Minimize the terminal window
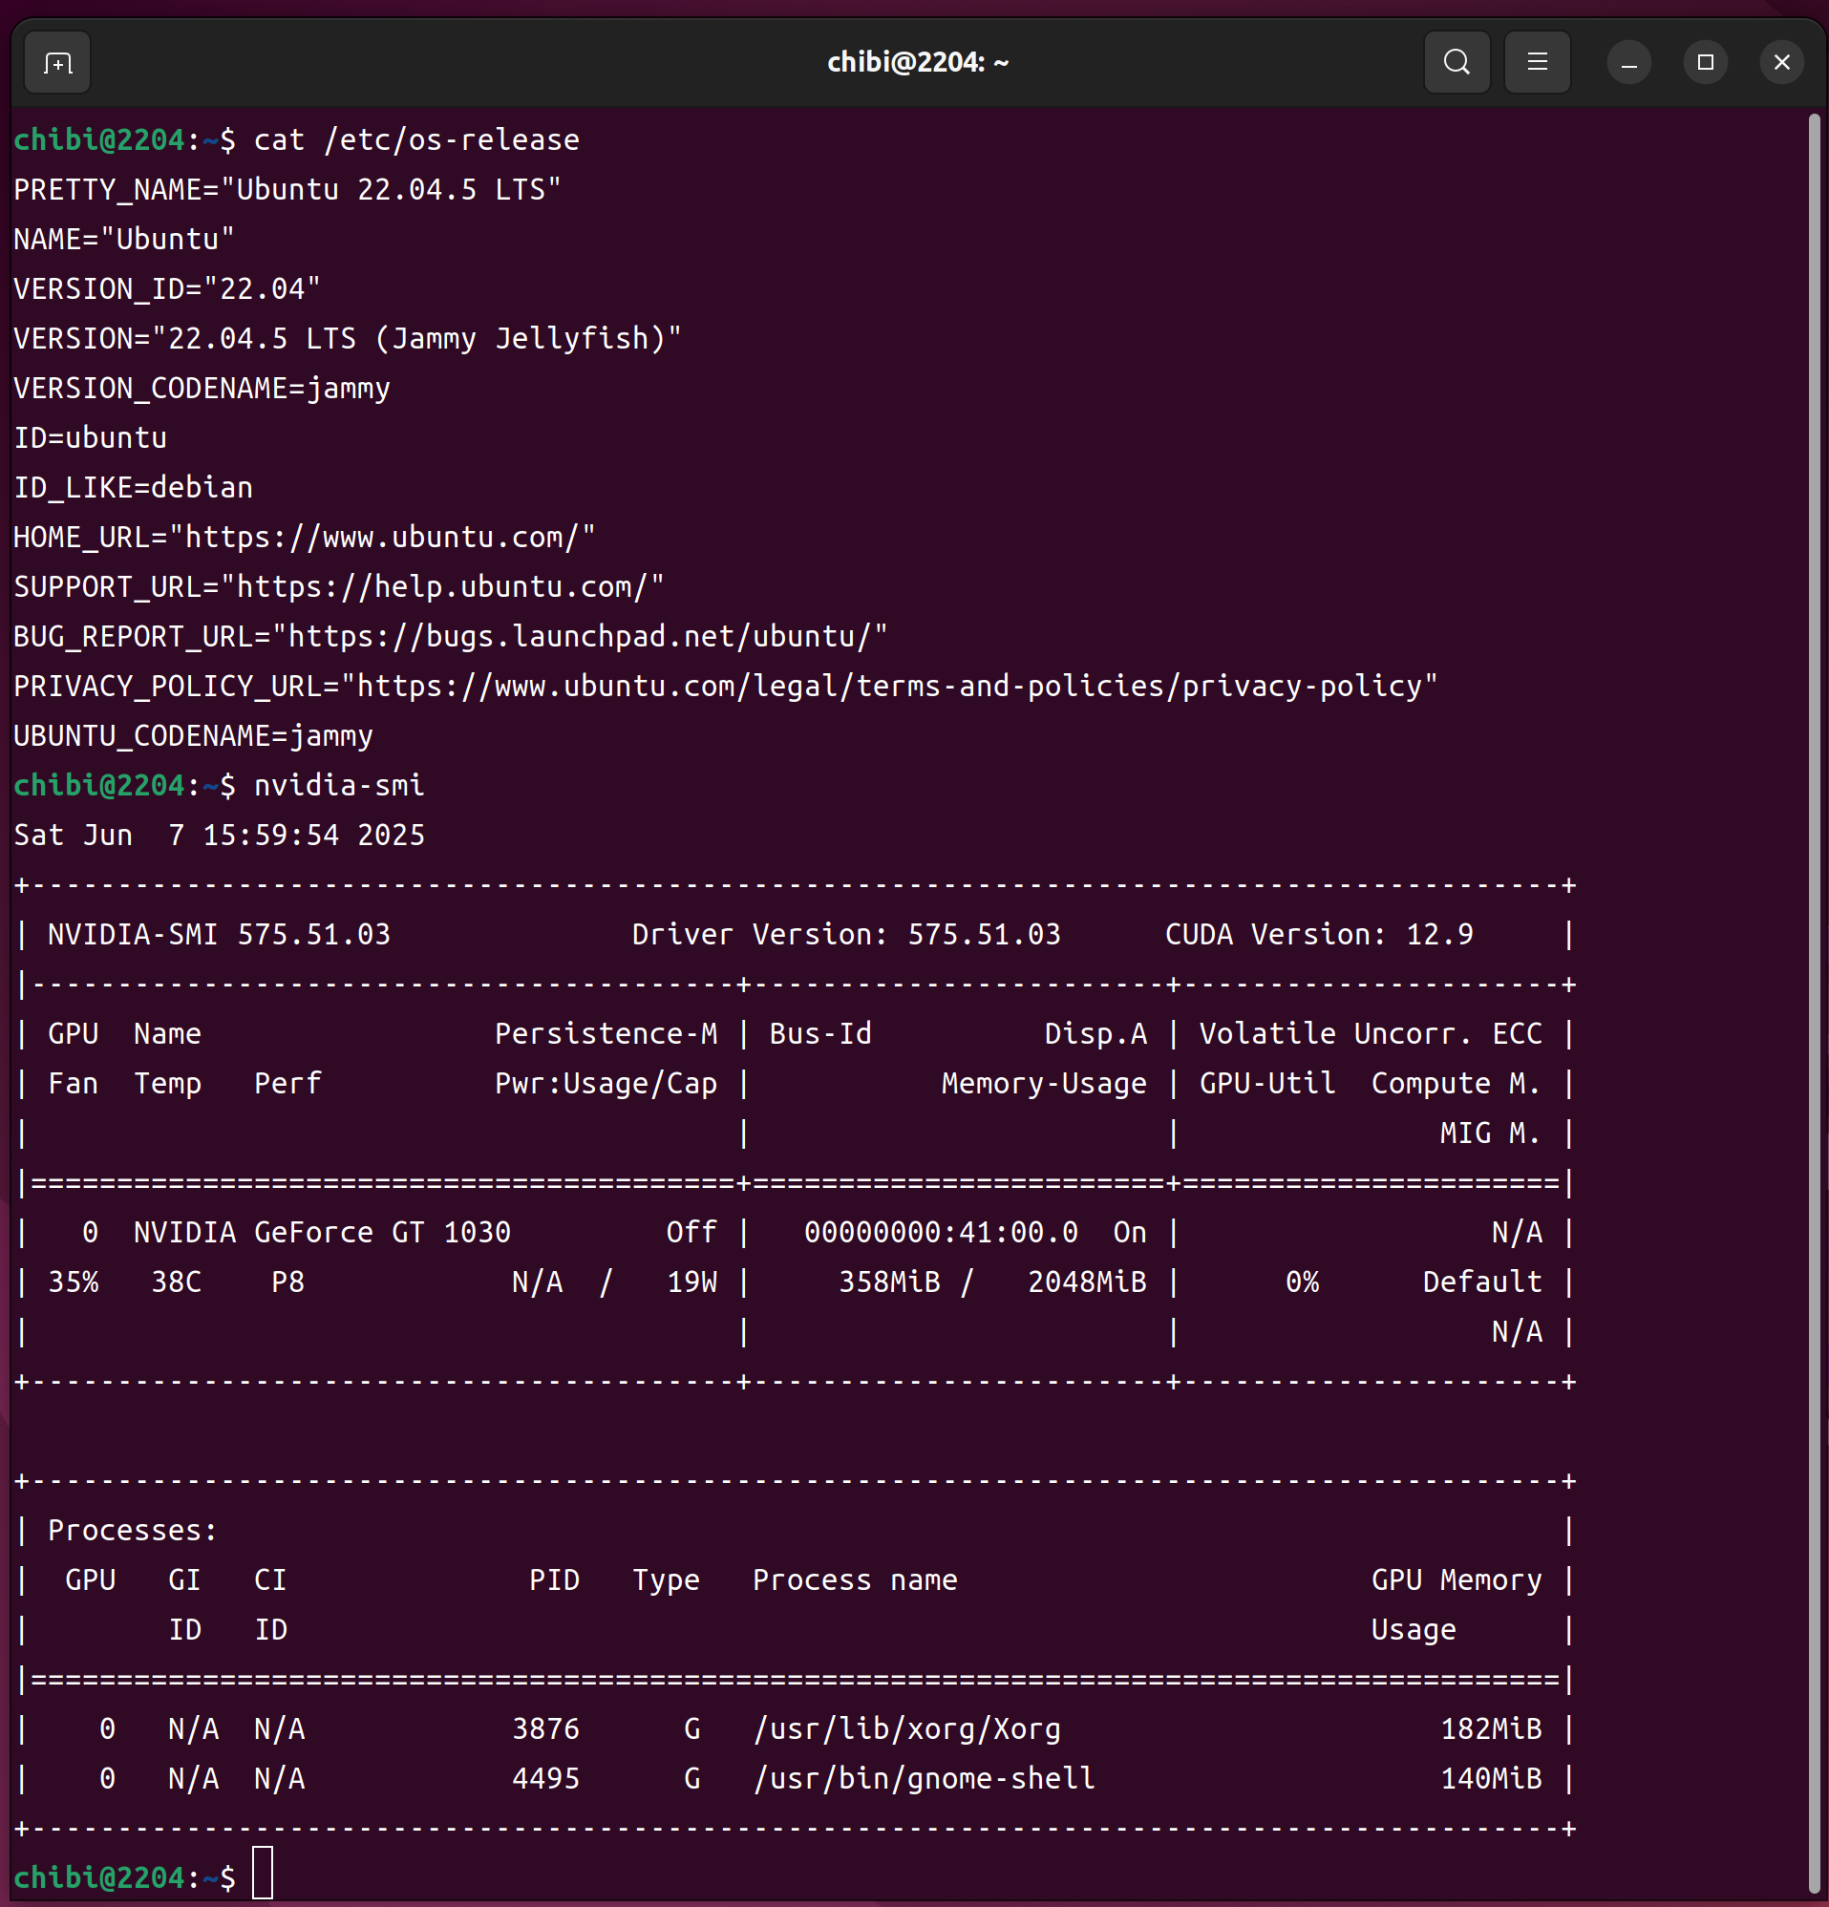 coord(1628,63)
